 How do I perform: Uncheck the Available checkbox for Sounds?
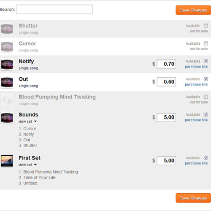click(x=206, y=114)
